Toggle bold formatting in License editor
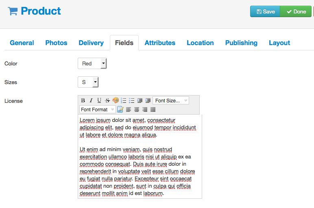The width and height of the screenshot is (314, 208). pyautogui.click(x=83, y=100)
